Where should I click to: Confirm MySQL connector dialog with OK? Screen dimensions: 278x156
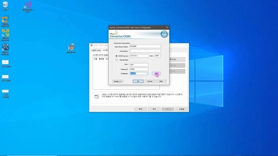pos(138,81)
